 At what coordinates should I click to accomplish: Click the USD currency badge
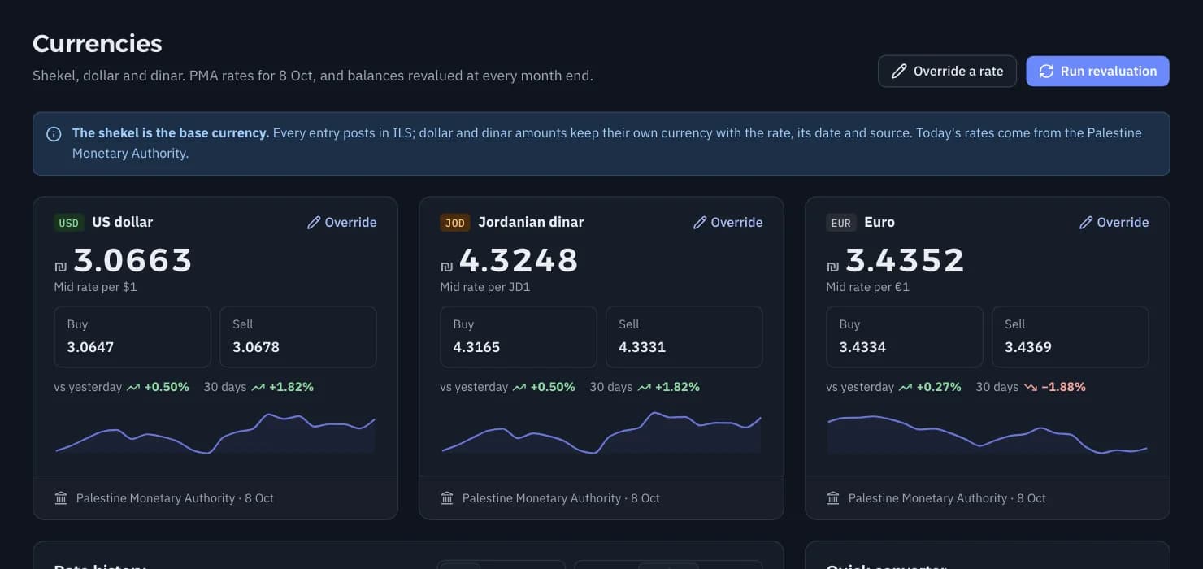pos(69,223)
